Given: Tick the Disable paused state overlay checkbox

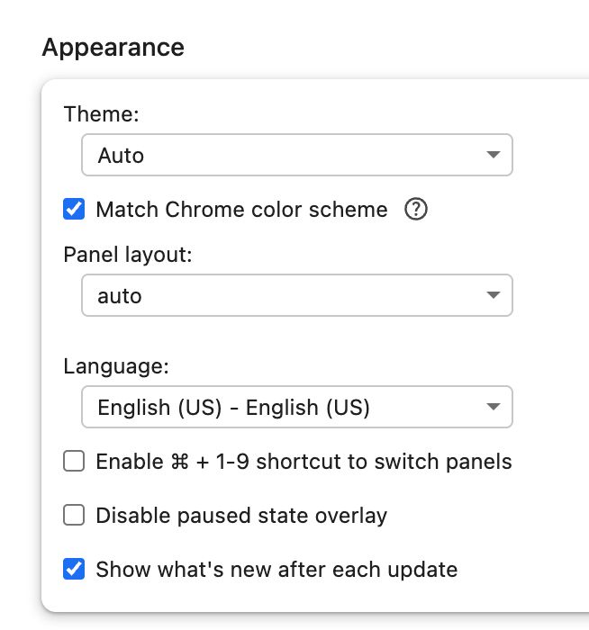Looking at the screenshot, I should pos(74,516).
